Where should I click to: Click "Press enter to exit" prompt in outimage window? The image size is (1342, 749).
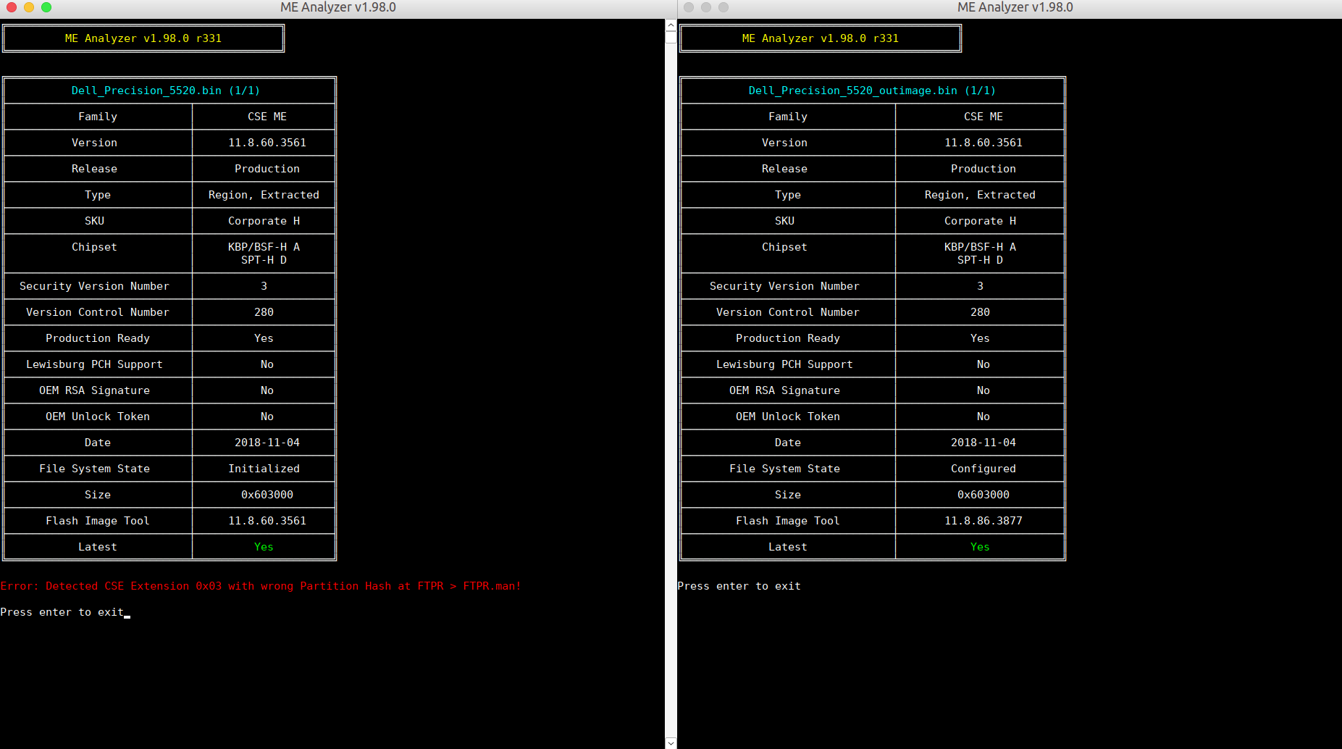tap(739, 586)
